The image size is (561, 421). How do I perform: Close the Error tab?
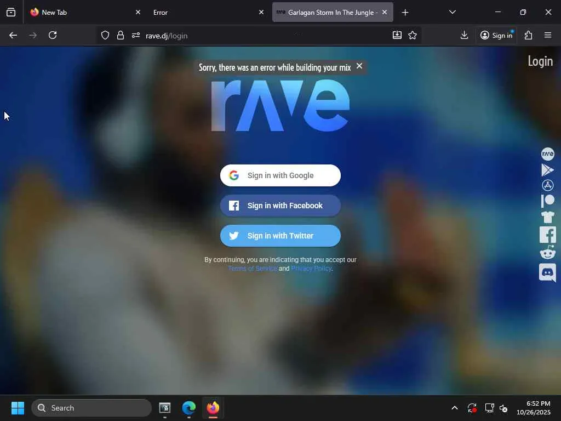point(261,12)
